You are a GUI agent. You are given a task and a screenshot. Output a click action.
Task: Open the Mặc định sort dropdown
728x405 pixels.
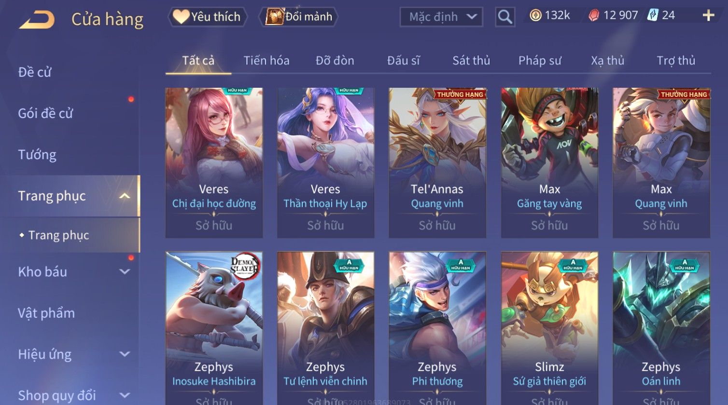coord(441,17)
